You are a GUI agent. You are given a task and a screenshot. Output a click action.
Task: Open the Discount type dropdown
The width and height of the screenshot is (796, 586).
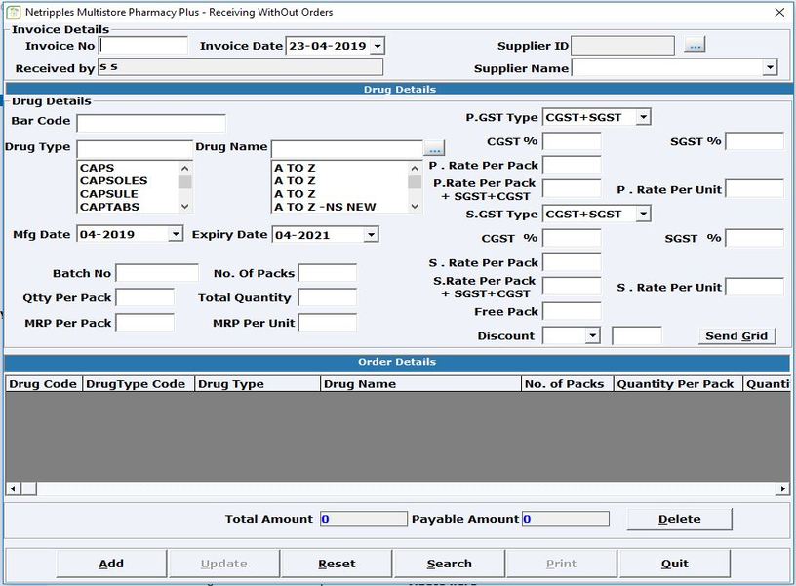point(592,335)
